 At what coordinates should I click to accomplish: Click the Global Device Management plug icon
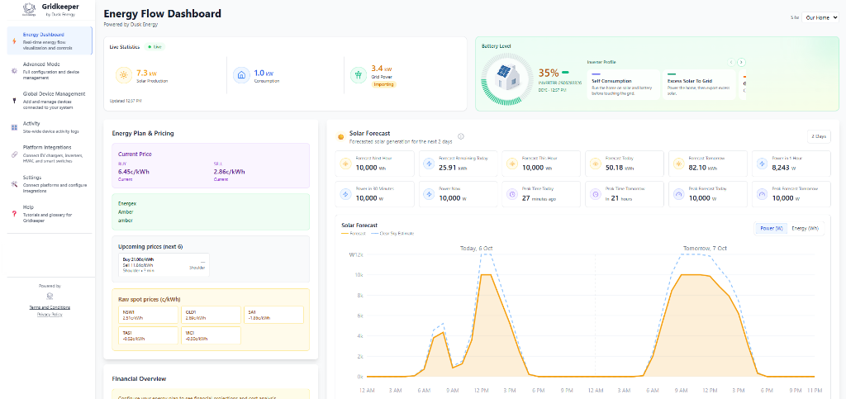[x=14, y=100]
